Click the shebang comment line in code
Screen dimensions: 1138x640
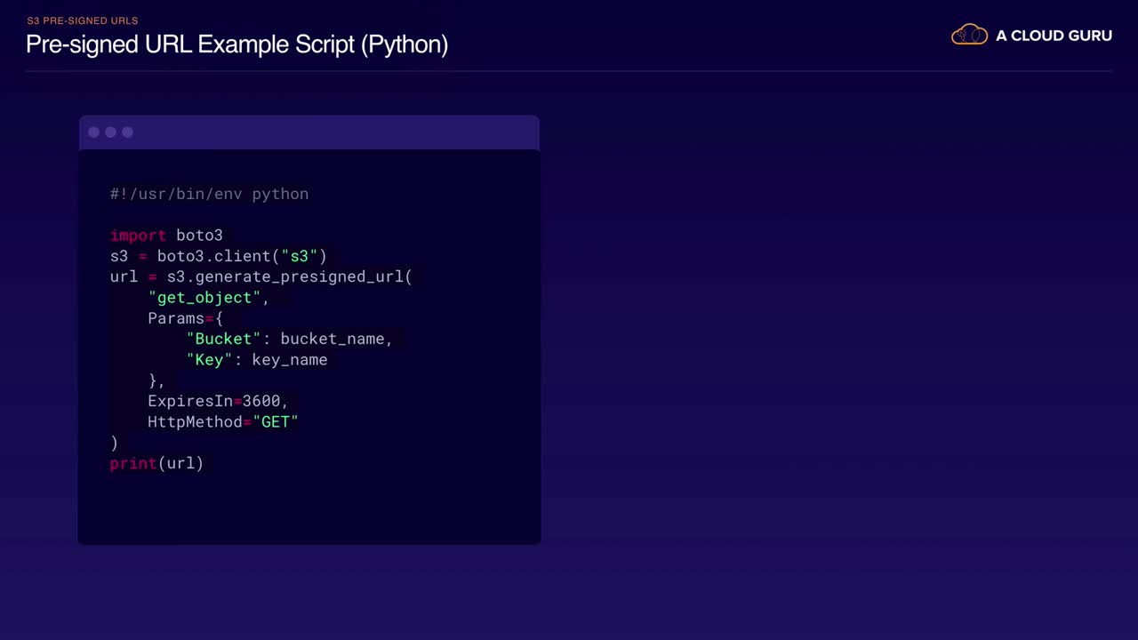click(209, 194)
